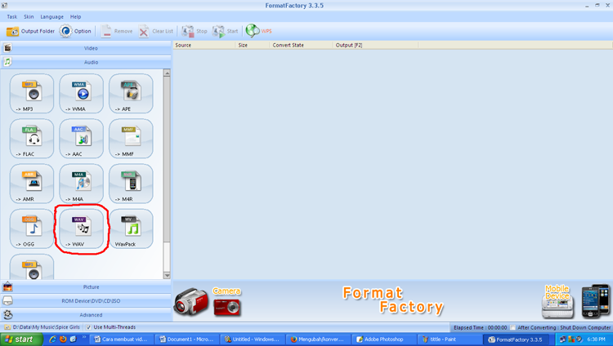The image size is (613, 346).
Task: Open the Option settings
Action: coord(75,31)
